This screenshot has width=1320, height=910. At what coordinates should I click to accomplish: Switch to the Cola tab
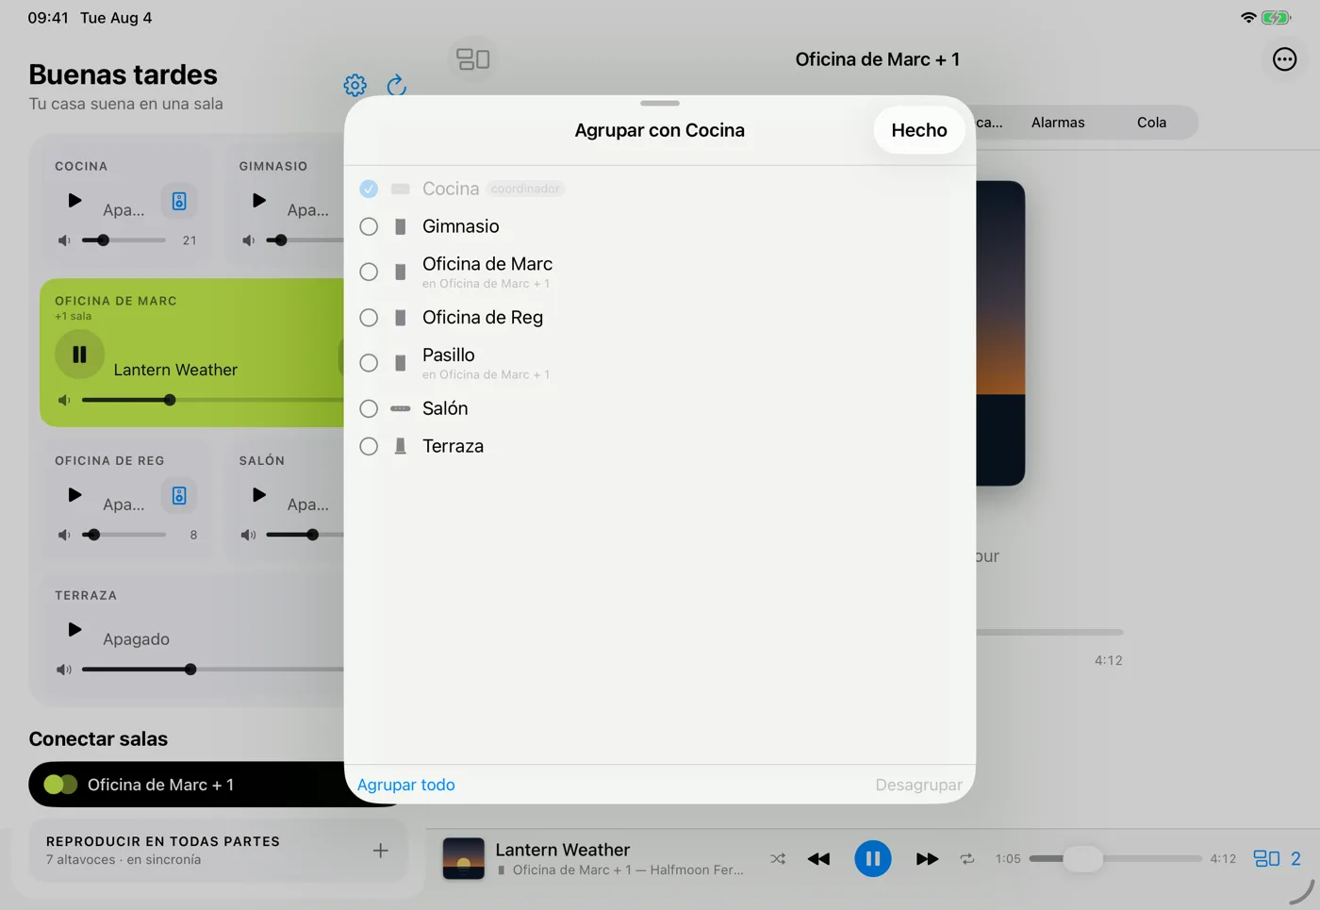[x=1151, y=123]
